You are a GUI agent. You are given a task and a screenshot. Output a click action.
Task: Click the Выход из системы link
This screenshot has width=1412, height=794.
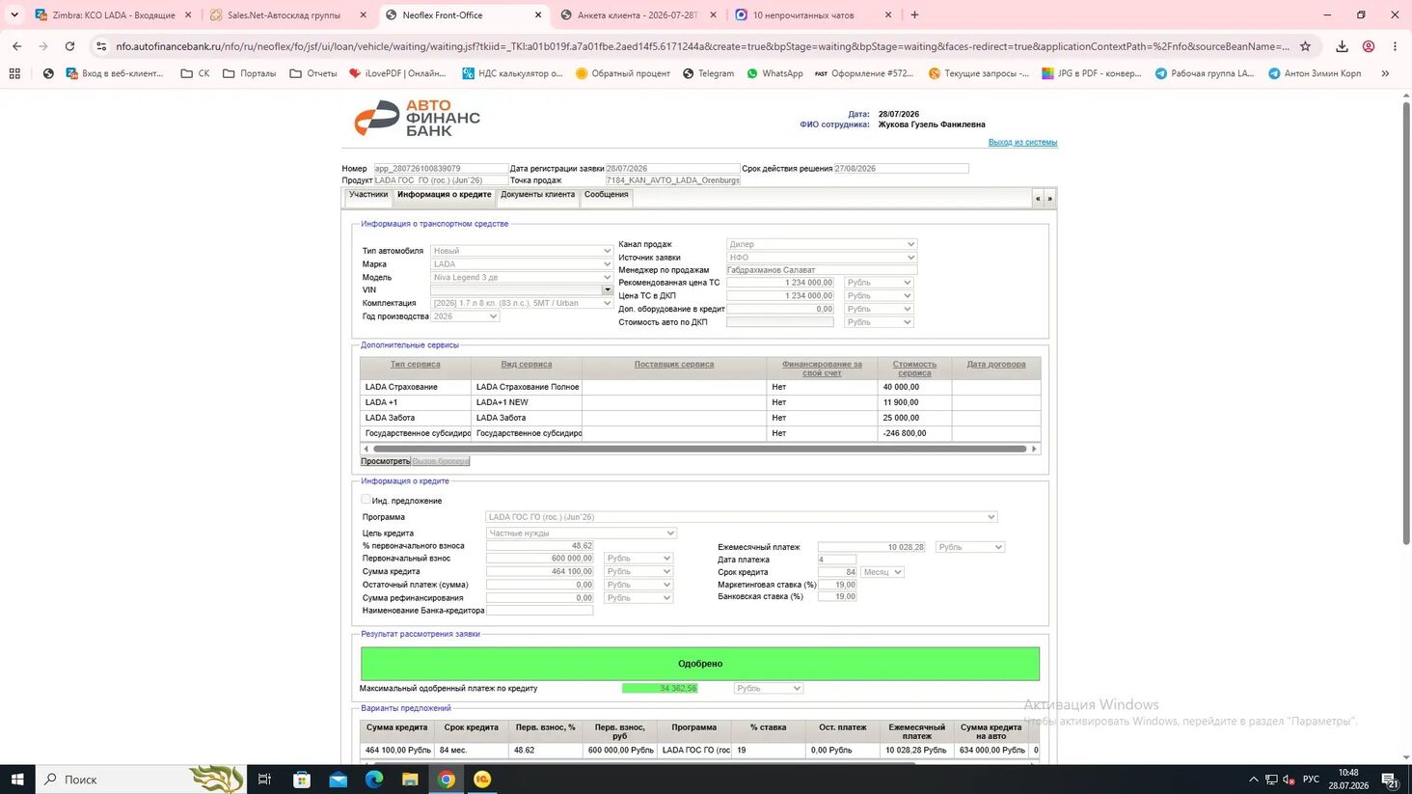(x=1022, y=142)
